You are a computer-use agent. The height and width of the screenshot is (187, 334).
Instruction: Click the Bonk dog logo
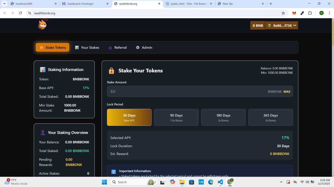click(43, 24)
